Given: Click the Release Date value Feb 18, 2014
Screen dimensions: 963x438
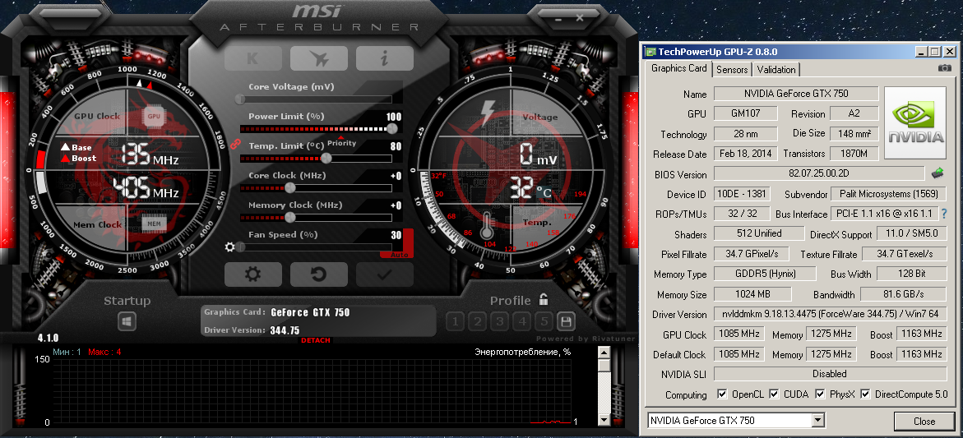Looking at the screenshot, I should click(x=746, y=154).
